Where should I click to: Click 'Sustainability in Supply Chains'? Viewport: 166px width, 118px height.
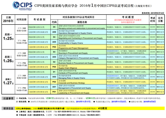(x=71, y=43)
